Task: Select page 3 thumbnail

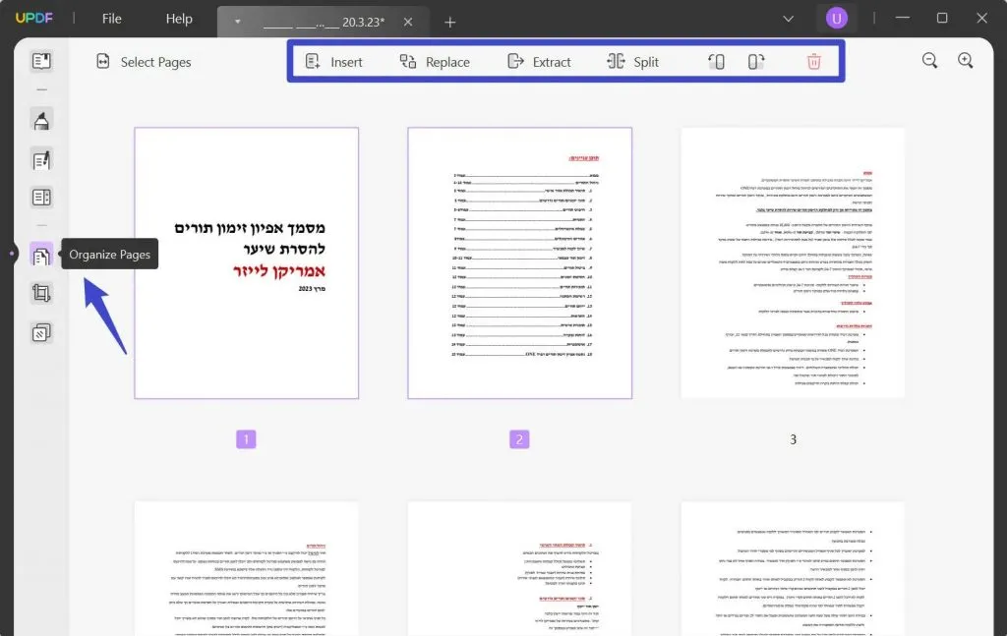Action: tap(793, 263)
